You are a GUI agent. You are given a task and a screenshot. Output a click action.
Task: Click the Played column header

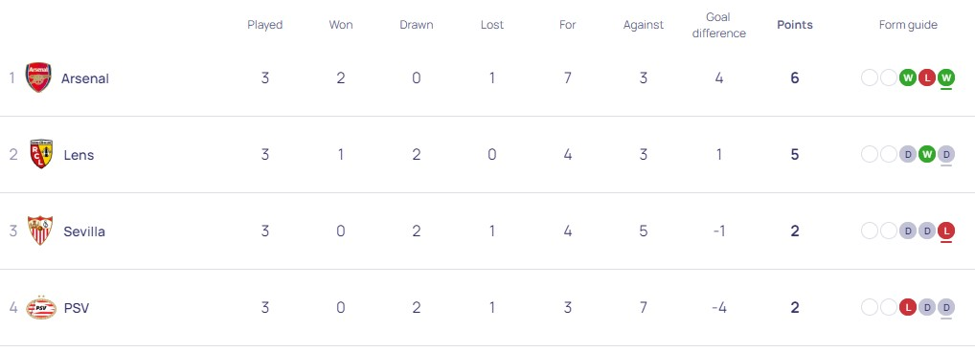coord(265,25)
